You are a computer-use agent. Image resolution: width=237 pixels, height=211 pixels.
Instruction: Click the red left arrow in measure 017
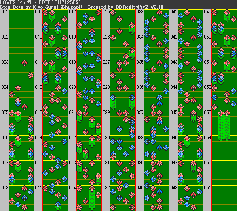coord(79,25)
